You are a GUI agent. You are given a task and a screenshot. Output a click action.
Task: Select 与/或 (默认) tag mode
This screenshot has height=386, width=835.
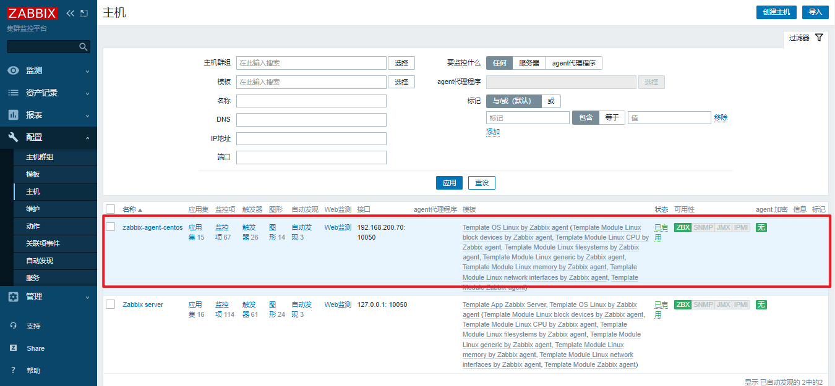(514, 101)
